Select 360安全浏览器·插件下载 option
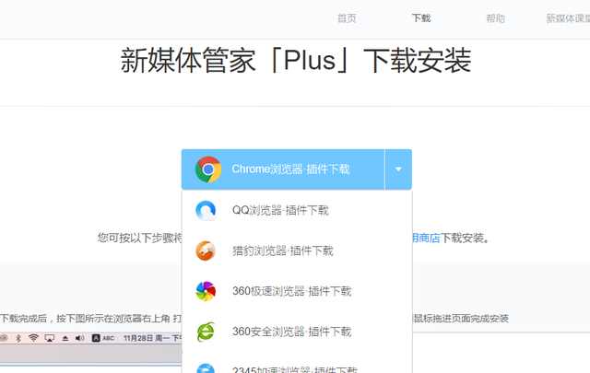590x373 pixels. 297,332
